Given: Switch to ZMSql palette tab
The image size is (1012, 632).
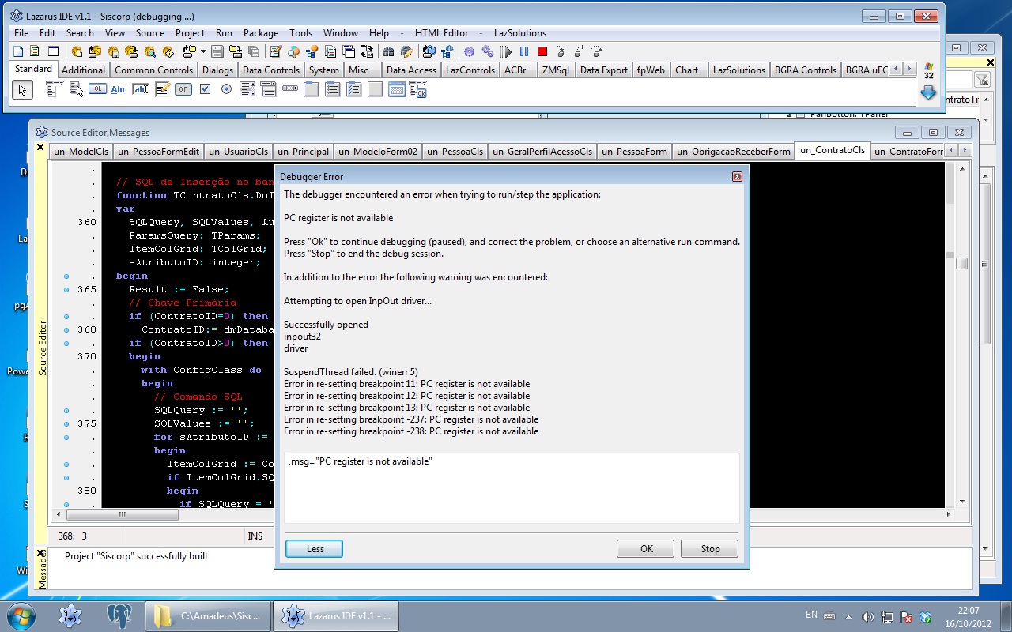Looking at the screenshot, I should (555, 70).
